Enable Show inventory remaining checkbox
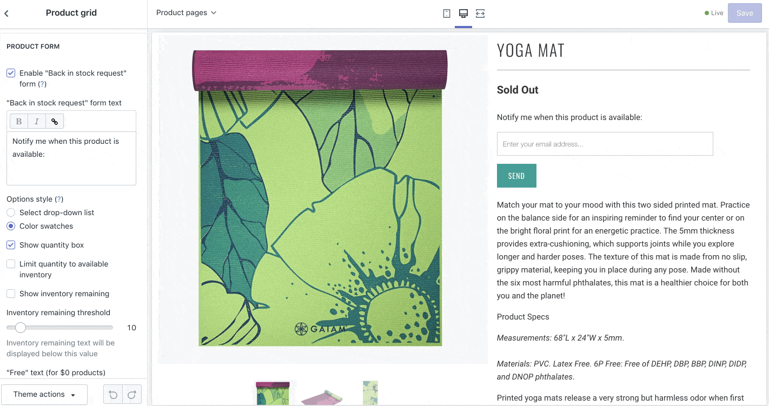 (11, 294)
